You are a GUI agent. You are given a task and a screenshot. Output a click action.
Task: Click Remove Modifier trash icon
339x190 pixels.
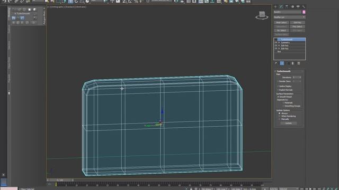click(293, 63)
